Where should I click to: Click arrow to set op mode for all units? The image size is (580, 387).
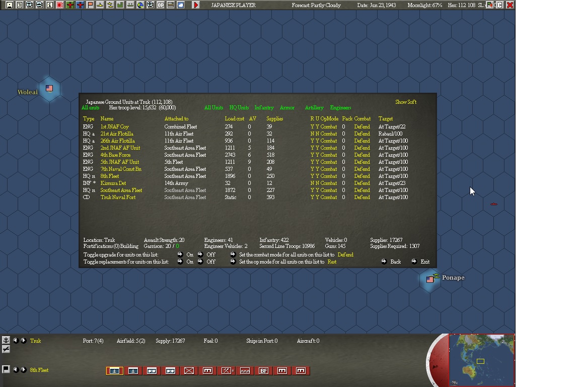233,262
